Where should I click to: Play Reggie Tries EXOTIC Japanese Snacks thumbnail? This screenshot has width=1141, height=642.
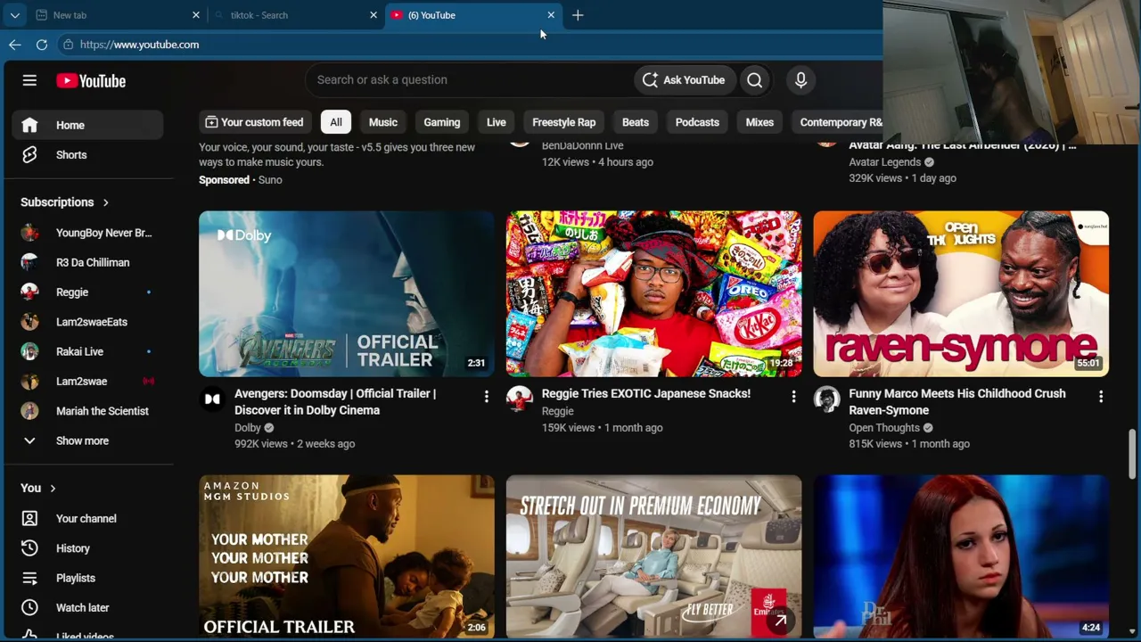click(x=654, y=293)
